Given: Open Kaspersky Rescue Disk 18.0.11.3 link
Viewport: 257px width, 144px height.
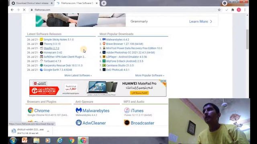Looking at the screenshot, I should click(63, 65).
